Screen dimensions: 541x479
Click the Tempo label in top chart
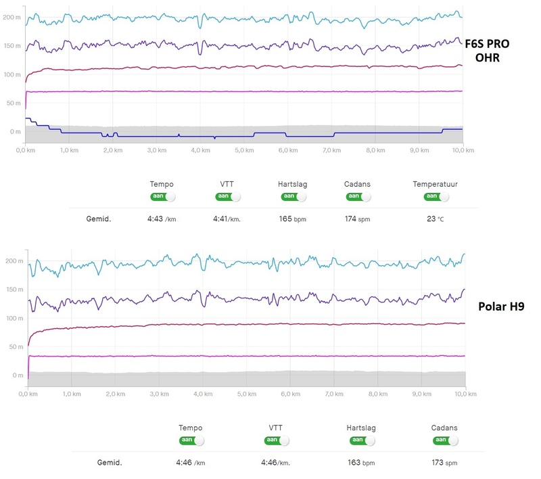[162, 184]
